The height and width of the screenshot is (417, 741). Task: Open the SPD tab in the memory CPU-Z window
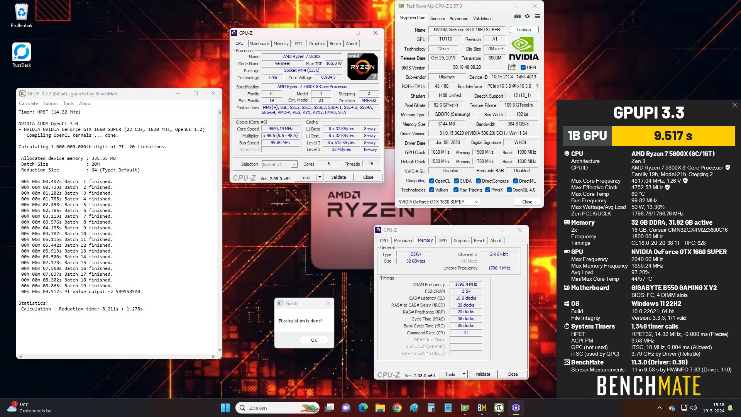pos(443,241)
